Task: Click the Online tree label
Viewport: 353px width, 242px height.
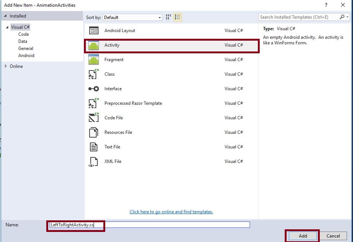Action: [16, 66]
